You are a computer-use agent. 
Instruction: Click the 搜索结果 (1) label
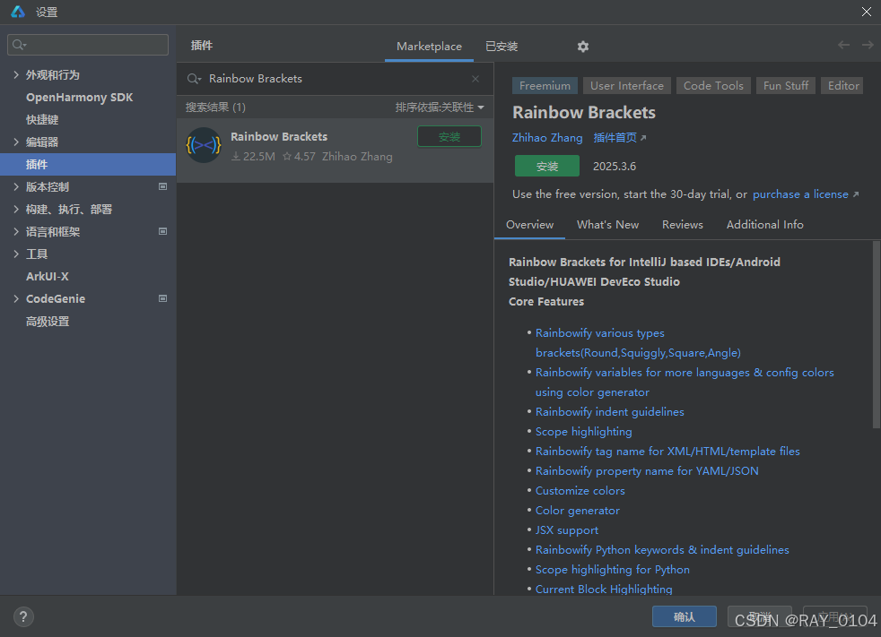215,108
